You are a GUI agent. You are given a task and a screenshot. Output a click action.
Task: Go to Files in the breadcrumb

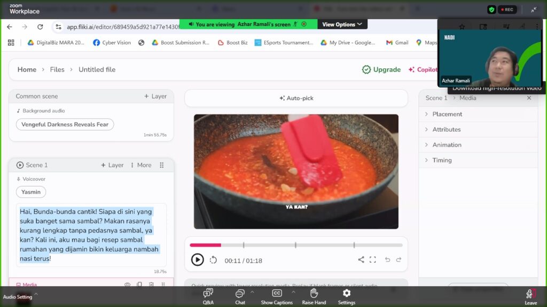(x=57, y=70)
